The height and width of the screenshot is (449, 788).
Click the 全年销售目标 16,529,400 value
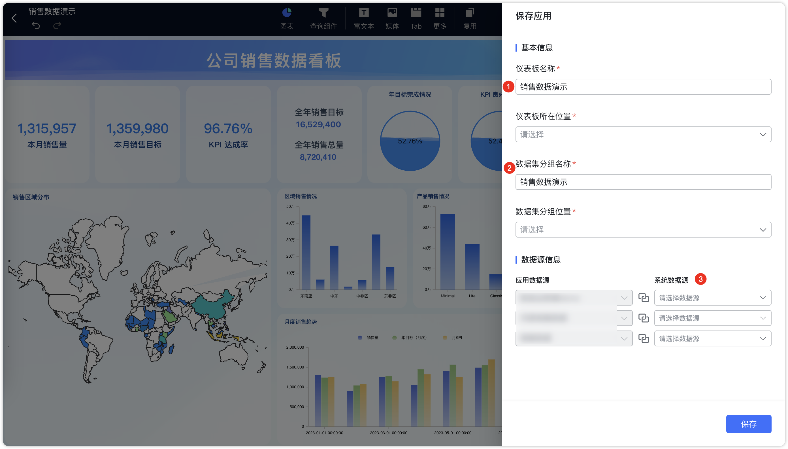click(x=318, y=125)
